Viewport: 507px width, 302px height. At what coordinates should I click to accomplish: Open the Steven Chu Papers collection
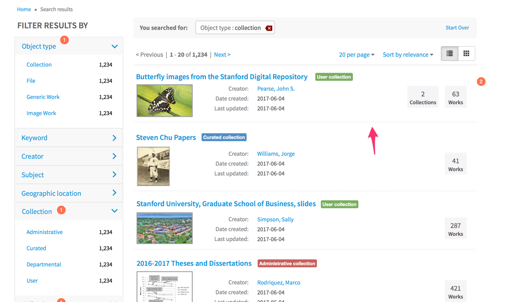tap(166, 137)
